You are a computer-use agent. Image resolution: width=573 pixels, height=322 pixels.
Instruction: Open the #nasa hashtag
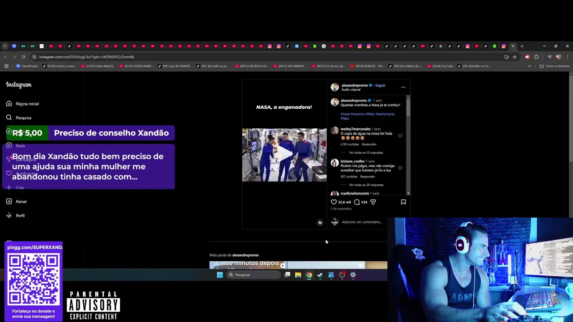pos(345,114)
